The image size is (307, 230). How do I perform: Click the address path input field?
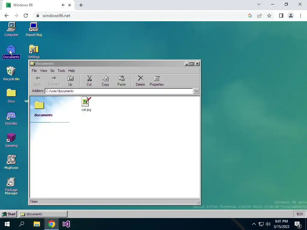pos(119,91)
